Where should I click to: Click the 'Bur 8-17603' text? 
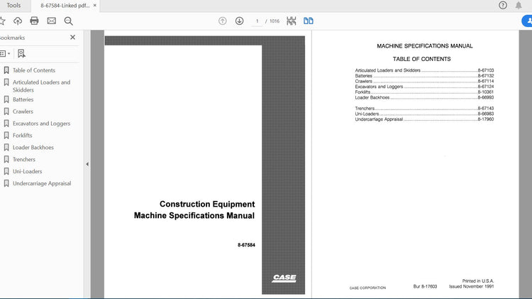pyautogui.click(x=425, y=286)
